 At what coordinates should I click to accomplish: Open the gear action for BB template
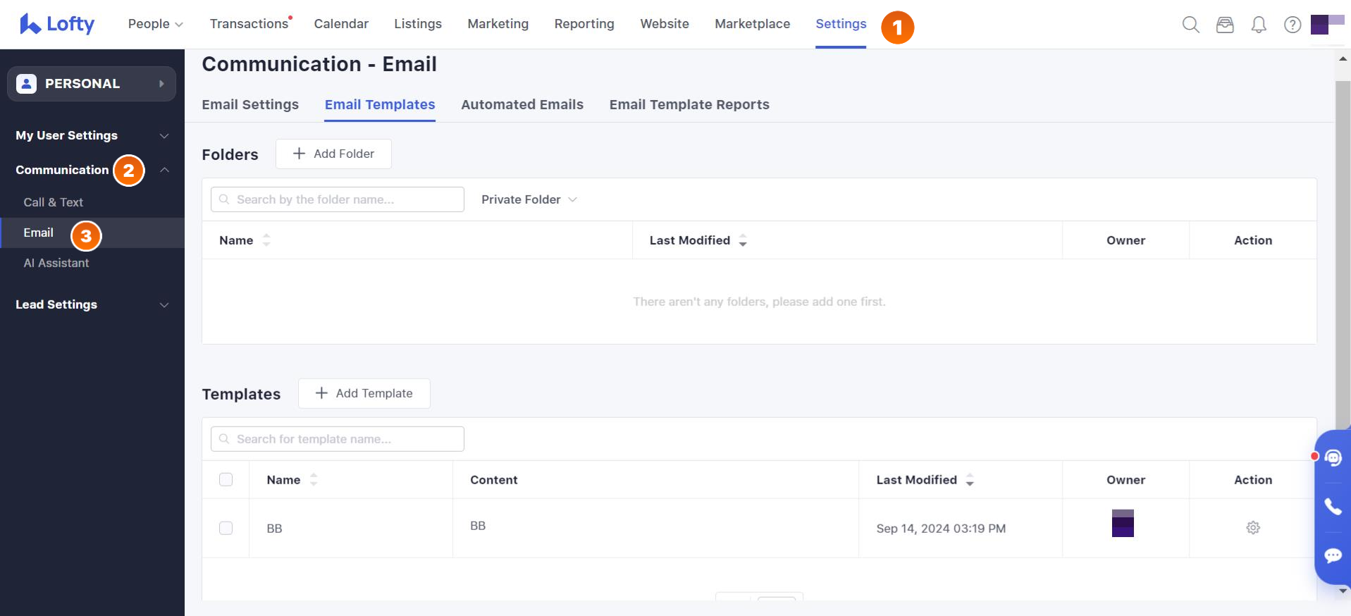[x=1252, y=528]
